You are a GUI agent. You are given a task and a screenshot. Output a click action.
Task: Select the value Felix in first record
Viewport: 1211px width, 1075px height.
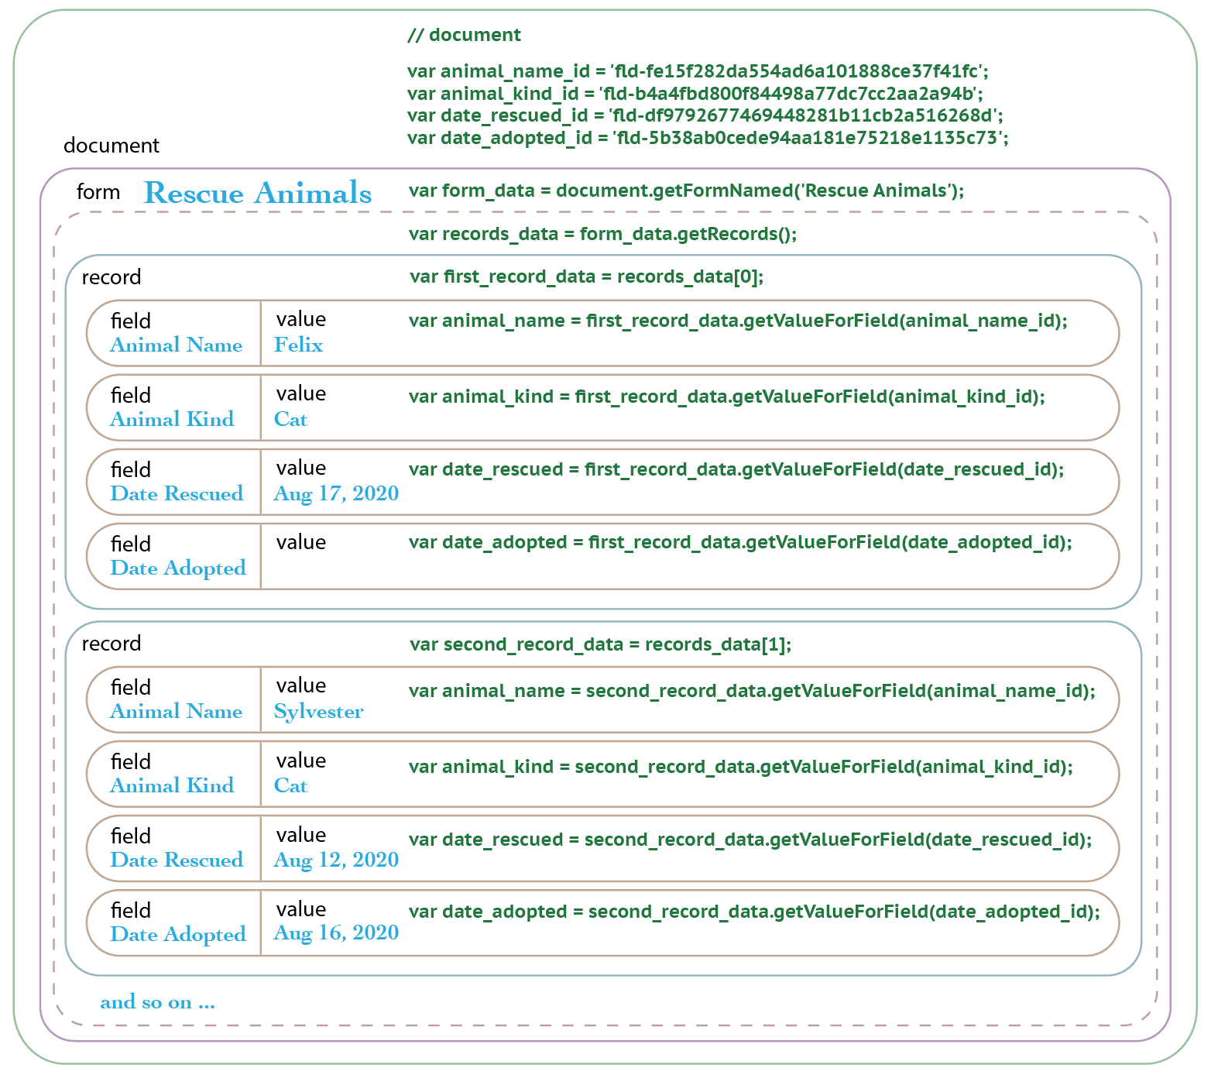(x=298, y=345)
